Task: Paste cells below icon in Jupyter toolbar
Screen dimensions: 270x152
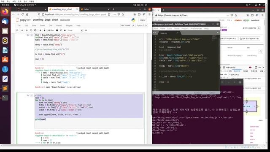Action: pyautogui.click(x=35, y=30)
